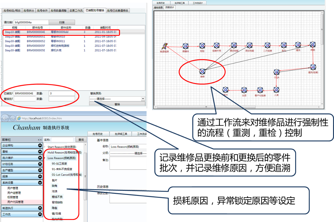Screen dimensions: 334x222
Task: Click the browser back arrow button
Action: pos(5,118)
